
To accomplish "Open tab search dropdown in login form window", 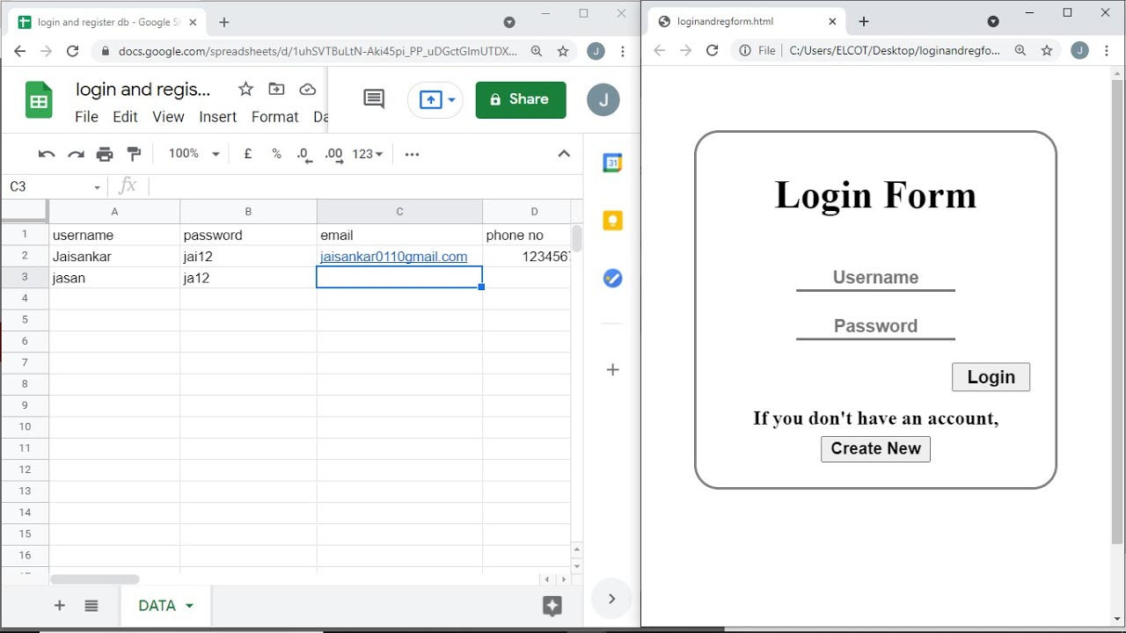I will click(x=993, y=21).
